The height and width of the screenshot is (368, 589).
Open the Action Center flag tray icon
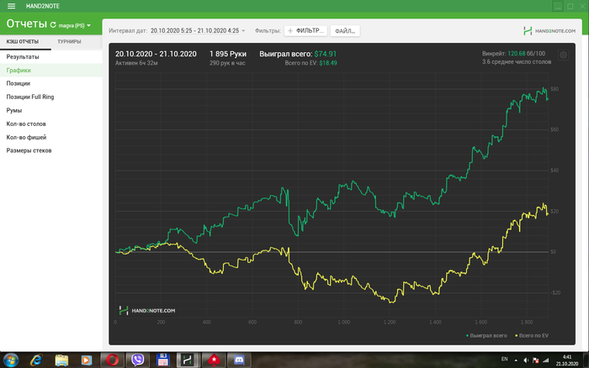point(536,360)
